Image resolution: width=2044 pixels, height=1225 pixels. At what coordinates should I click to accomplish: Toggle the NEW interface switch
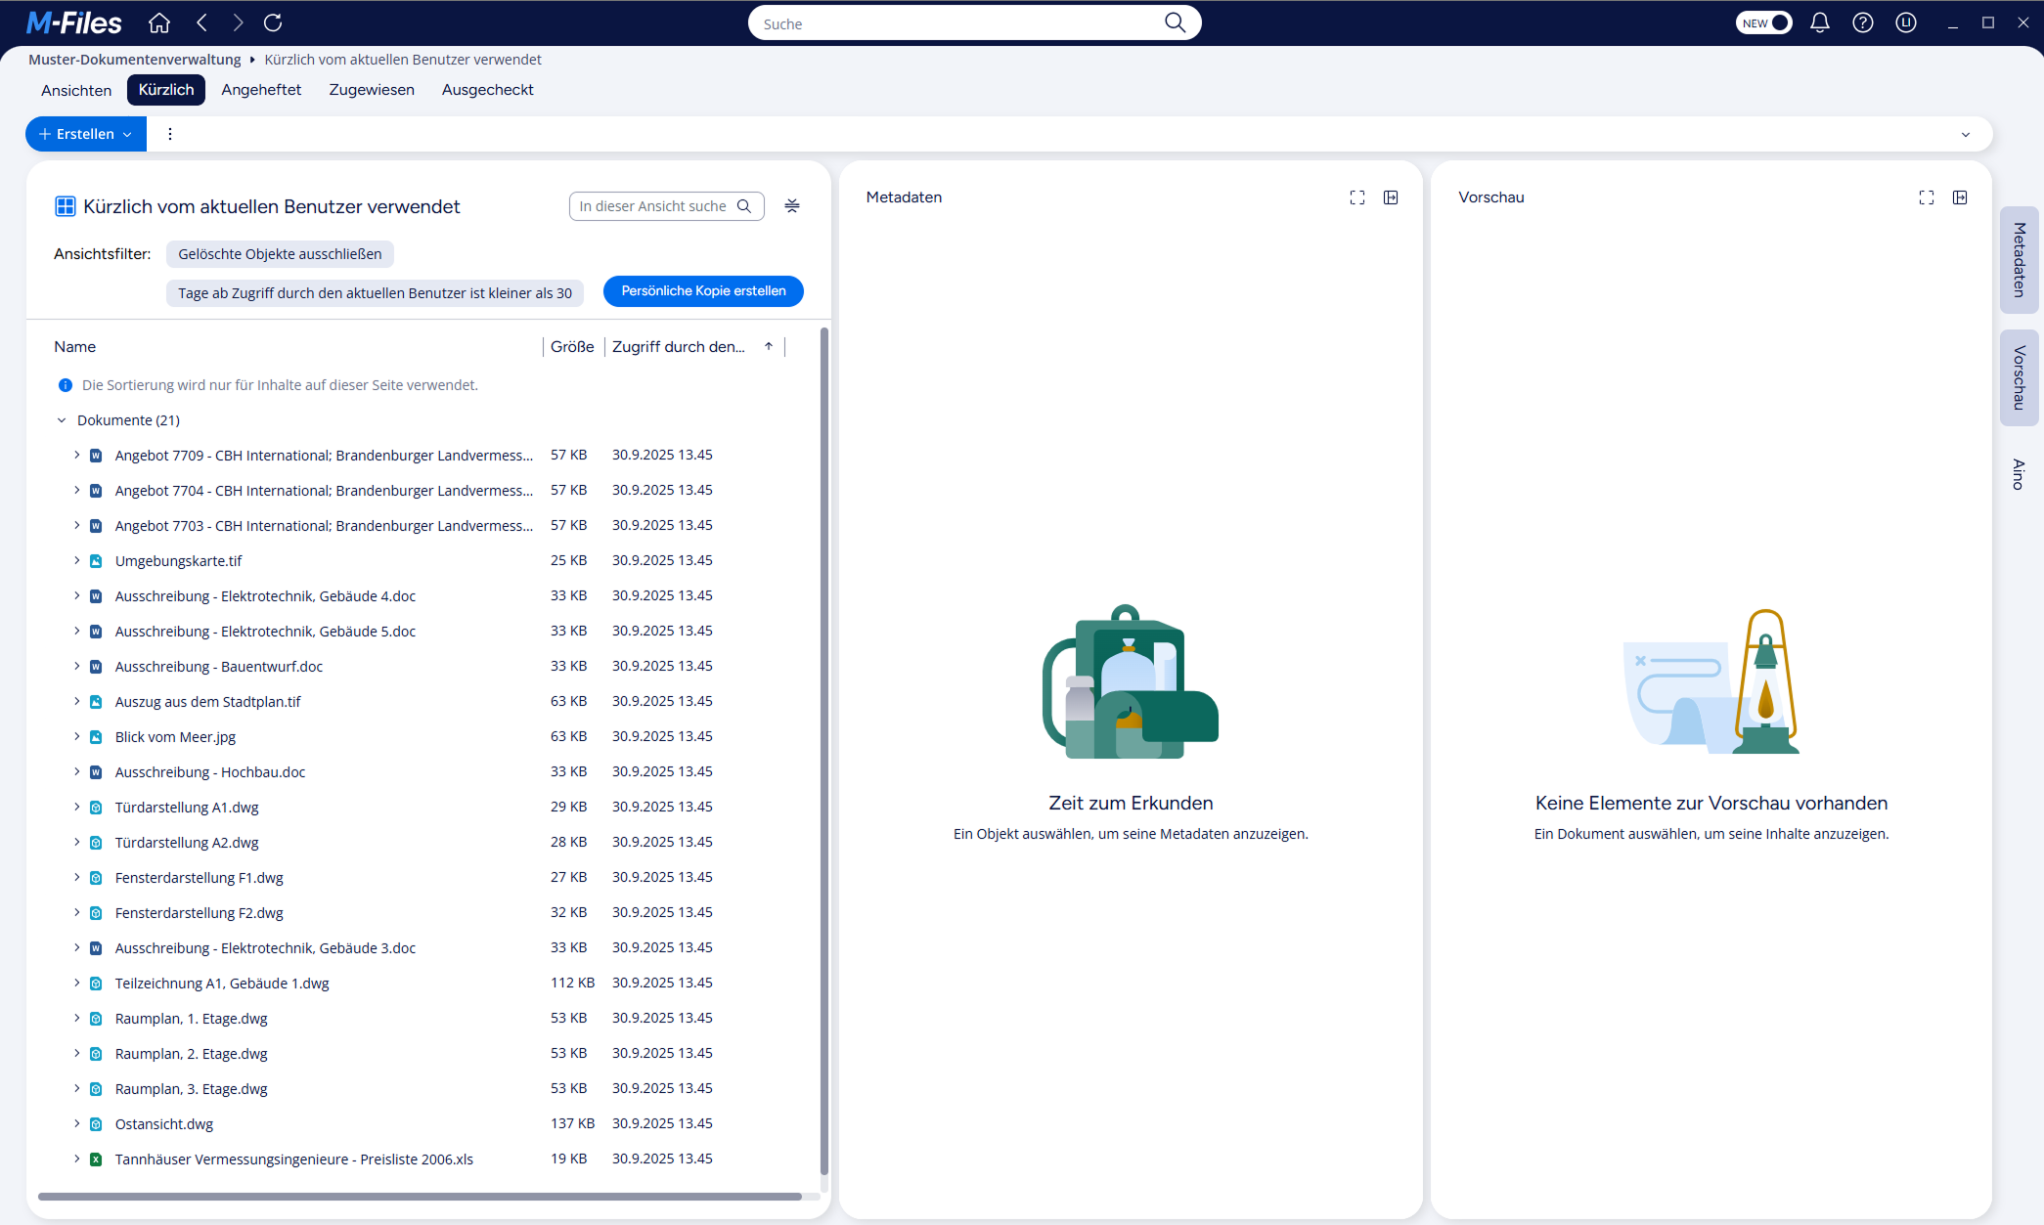coord(1763,22)
